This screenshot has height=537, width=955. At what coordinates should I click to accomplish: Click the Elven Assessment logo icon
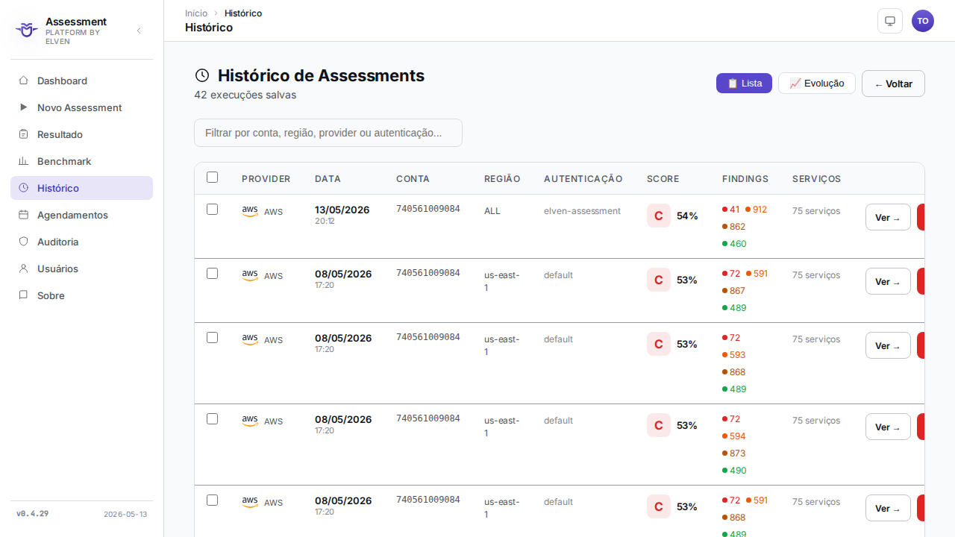[27, 31]
